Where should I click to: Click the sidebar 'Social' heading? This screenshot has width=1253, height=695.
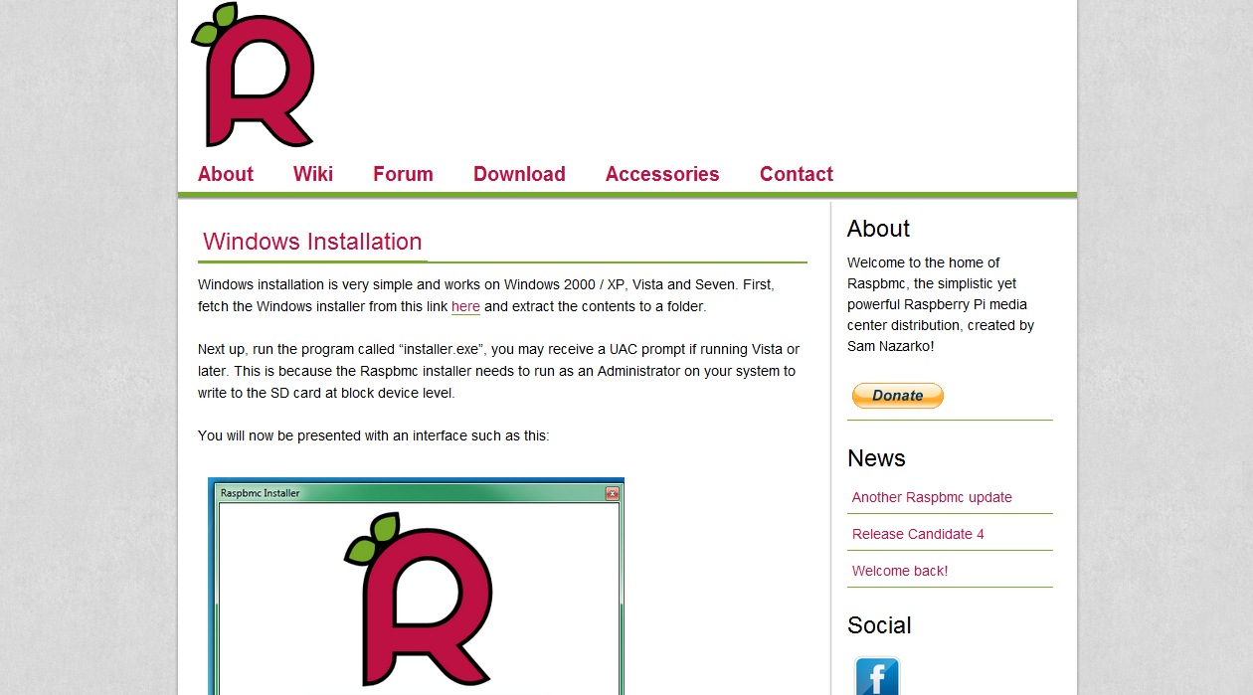(x=879, y=625)
